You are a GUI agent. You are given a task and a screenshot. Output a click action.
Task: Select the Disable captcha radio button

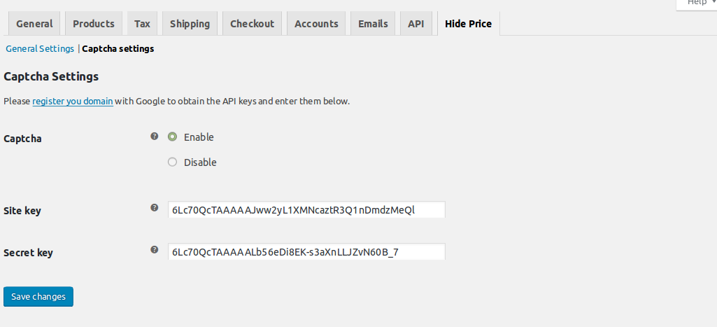coord(173,162)
